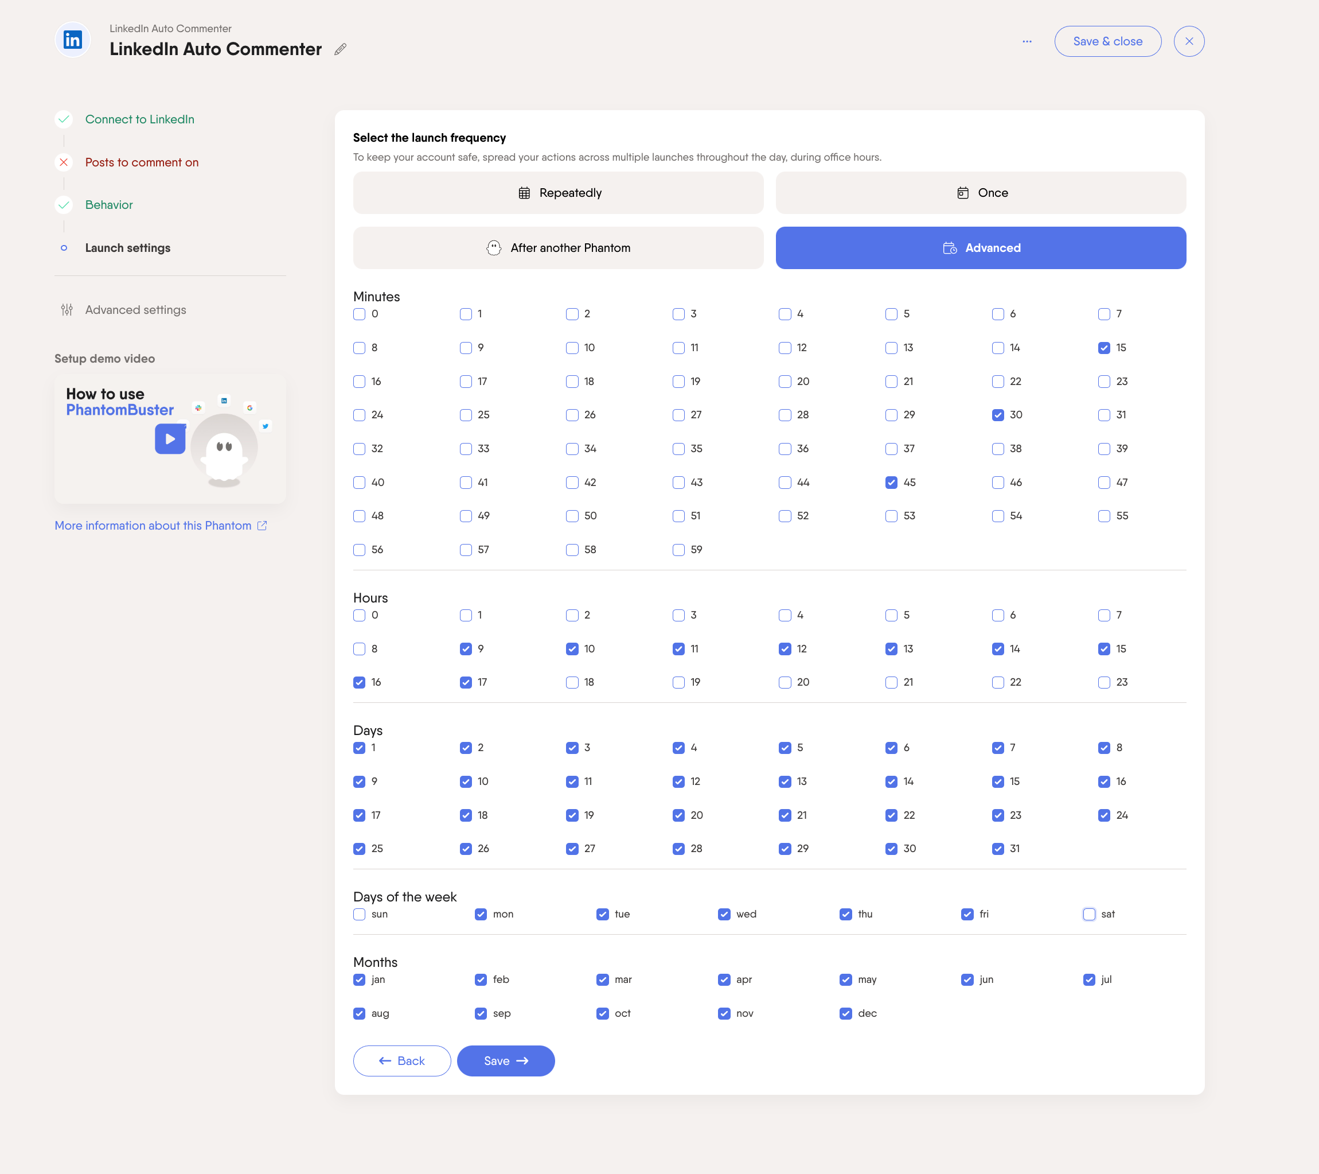Click the Save button with arrow
Screen dimensions: 1319x1174
coord(505,1061)
